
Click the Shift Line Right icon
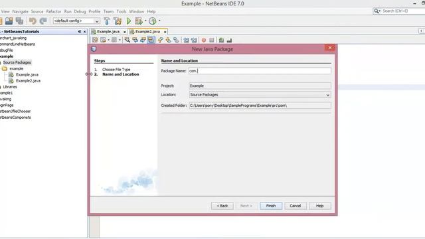[194, 40]
